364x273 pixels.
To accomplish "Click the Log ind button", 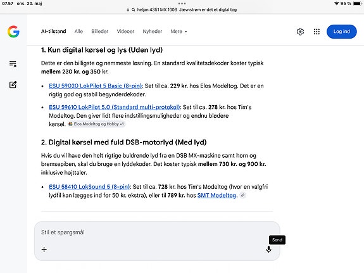I will [x=341, y=32].
